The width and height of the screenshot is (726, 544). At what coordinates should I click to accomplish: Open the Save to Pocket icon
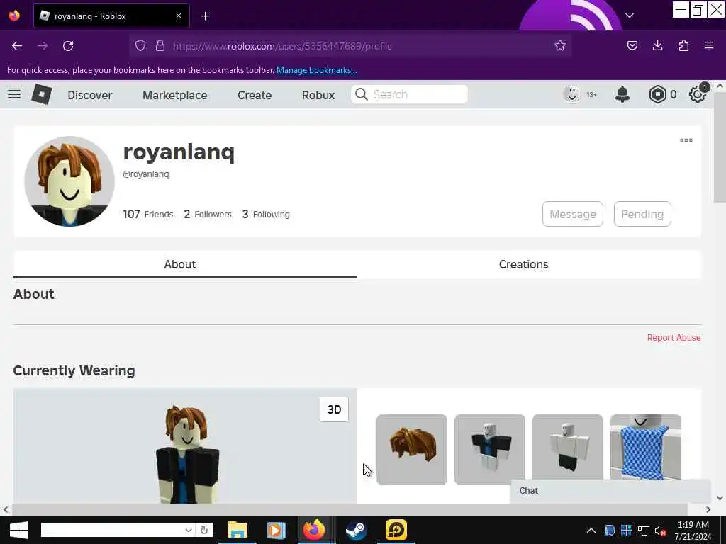(x=632, y=45)
